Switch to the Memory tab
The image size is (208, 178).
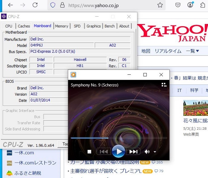click(x=62, y=26)
